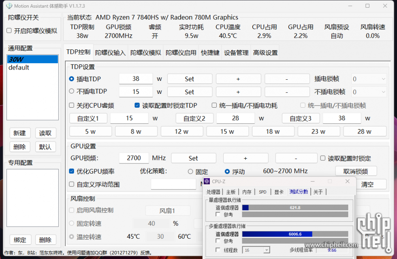Click Set button for 不插电TDP
397x259 pixels.
(190, 92)
